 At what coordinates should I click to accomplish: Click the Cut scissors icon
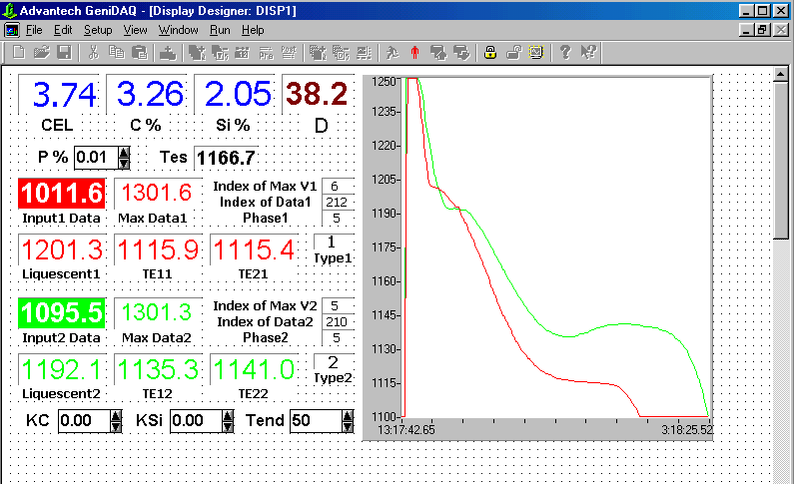[x=94, y=52]
